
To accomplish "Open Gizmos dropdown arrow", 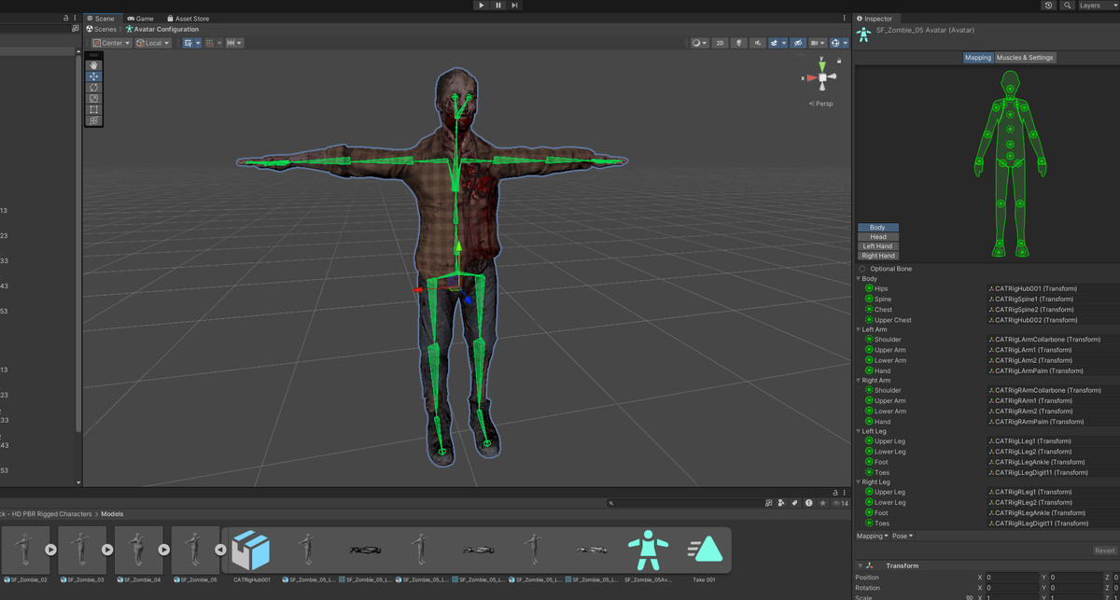I will coord(846,43).
